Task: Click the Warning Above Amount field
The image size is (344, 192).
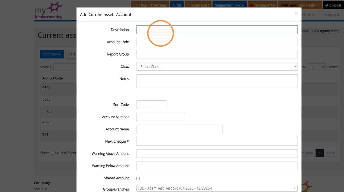Action: 217,154
